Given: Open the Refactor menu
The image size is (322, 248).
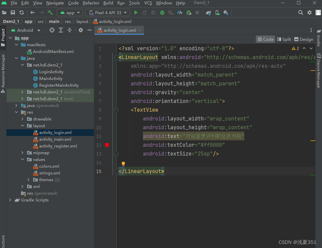Looking at the screenshot, I should (91, 3).
